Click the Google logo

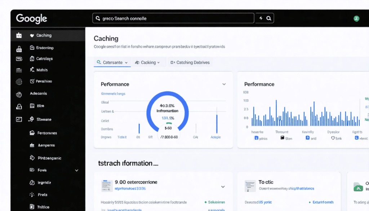[32, 19]
